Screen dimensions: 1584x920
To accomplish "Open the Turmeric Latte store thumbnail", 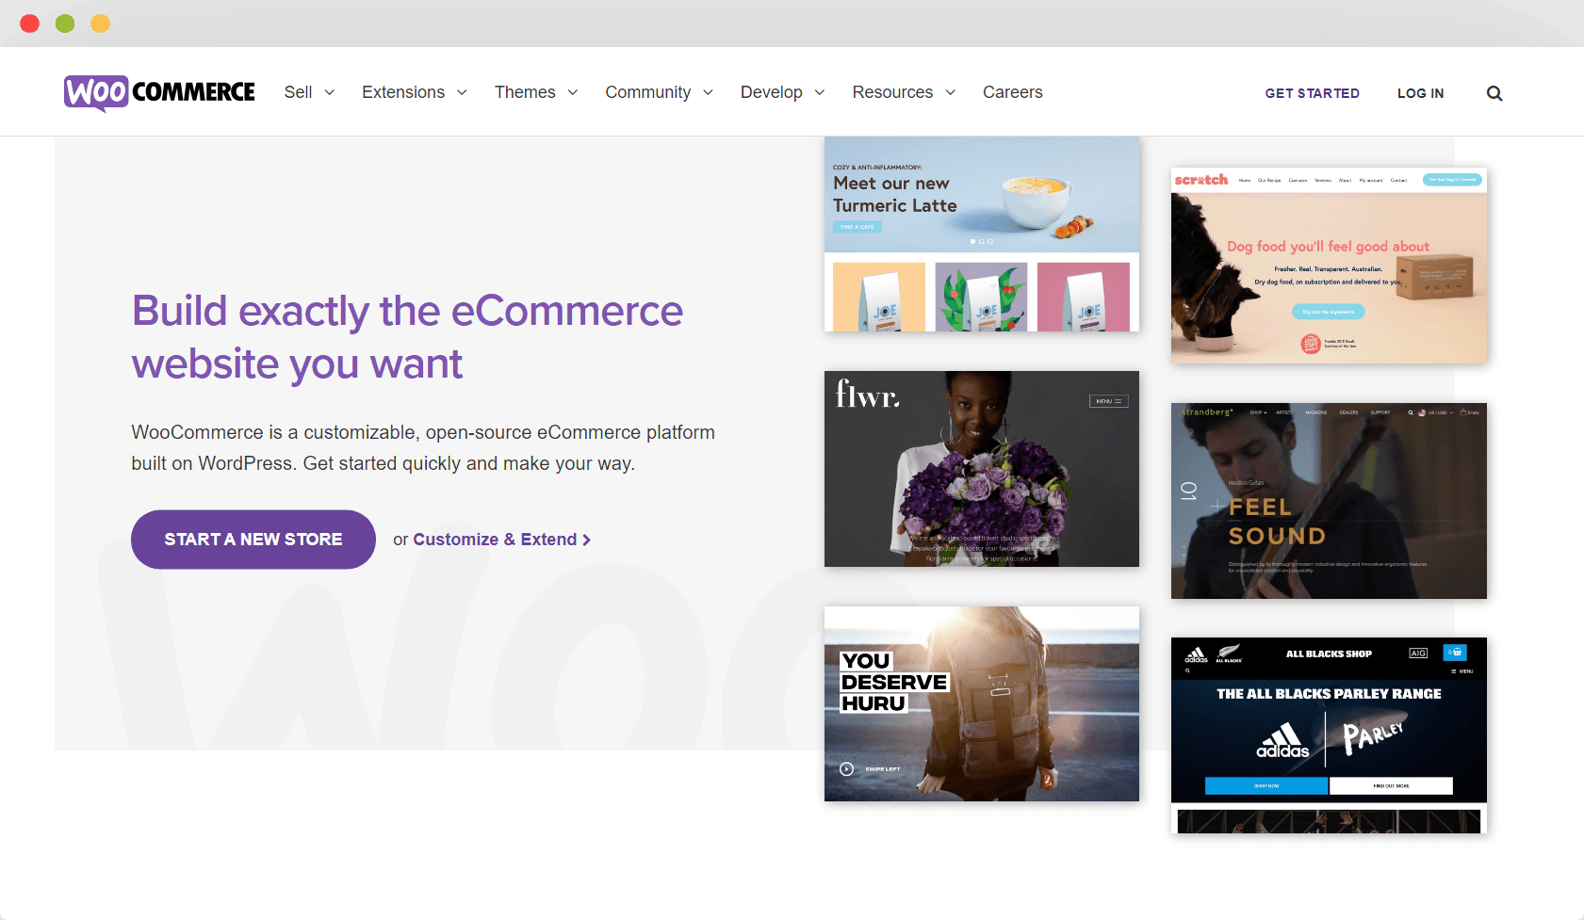I will coord(982,234).
